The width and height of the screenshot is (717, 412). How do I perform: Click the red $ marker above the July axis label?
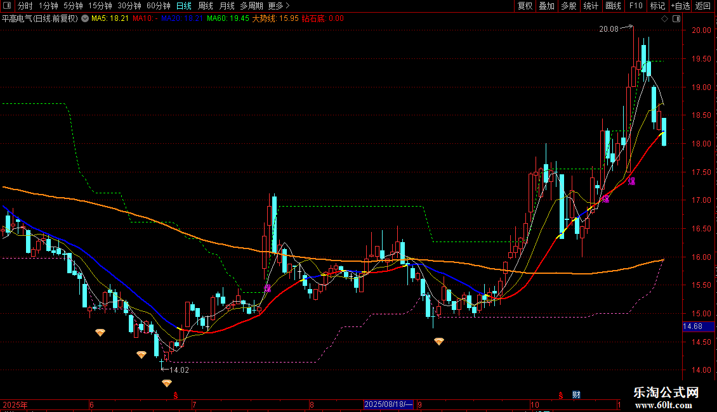tap(176, 396)
